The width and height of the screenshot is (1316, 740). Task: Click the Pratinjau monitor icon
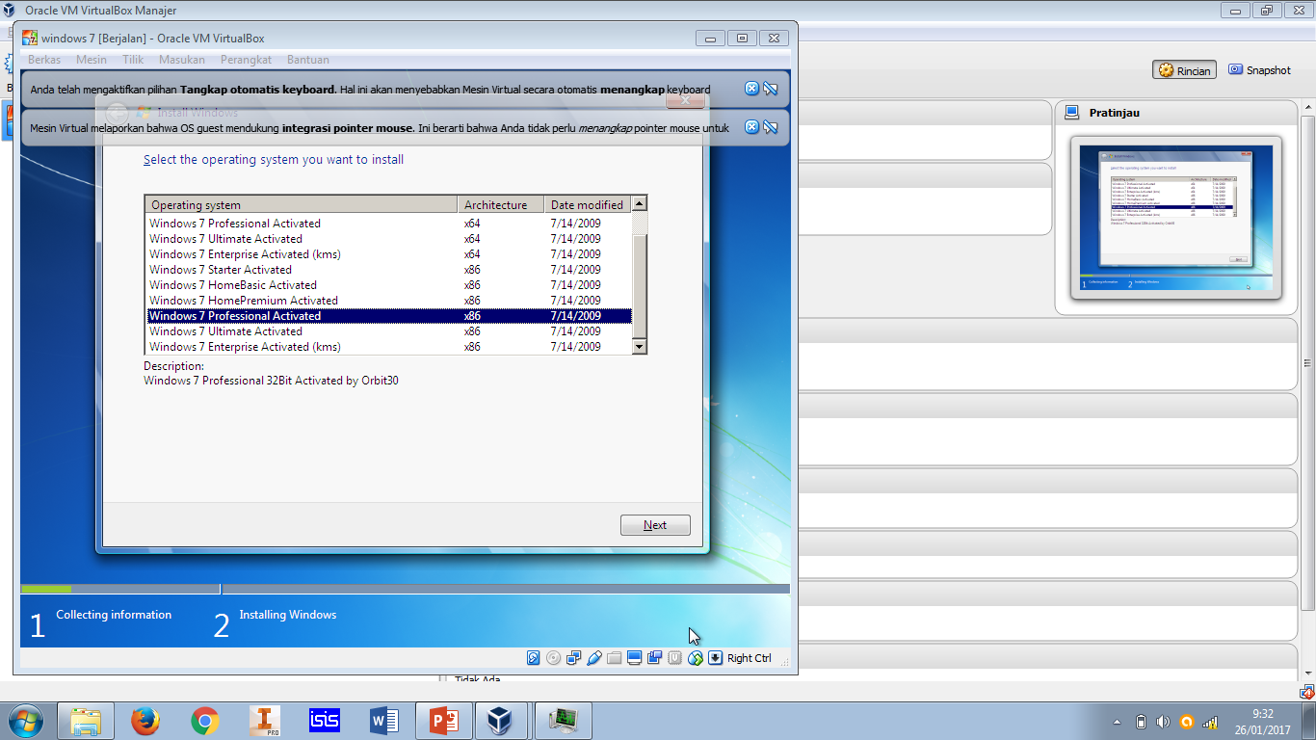tap(1071, 113)
